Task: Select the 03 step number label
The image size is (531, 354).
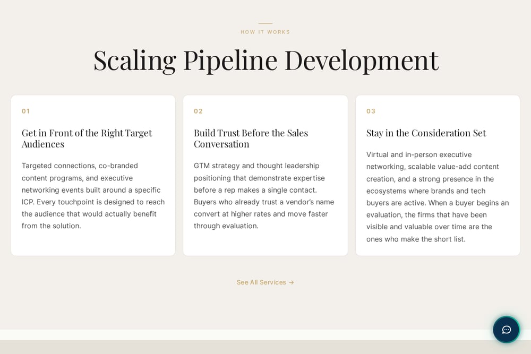Action: 371,111
